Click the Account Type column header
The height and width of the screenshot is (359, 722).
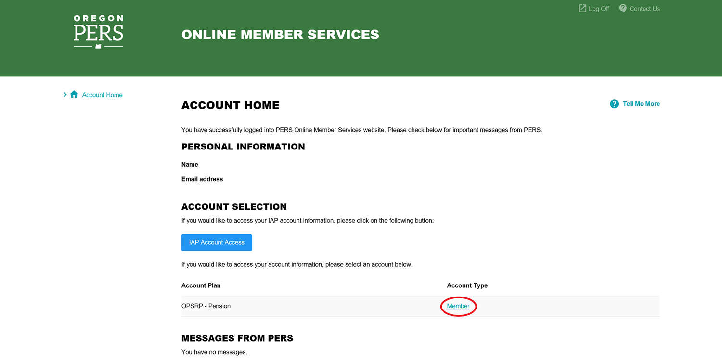click(x=467, y=285)
